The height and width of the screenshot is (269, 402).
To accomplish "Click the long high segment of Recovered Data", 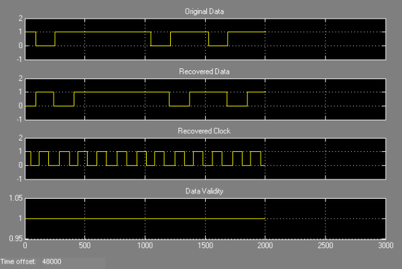I will [121, 92].
